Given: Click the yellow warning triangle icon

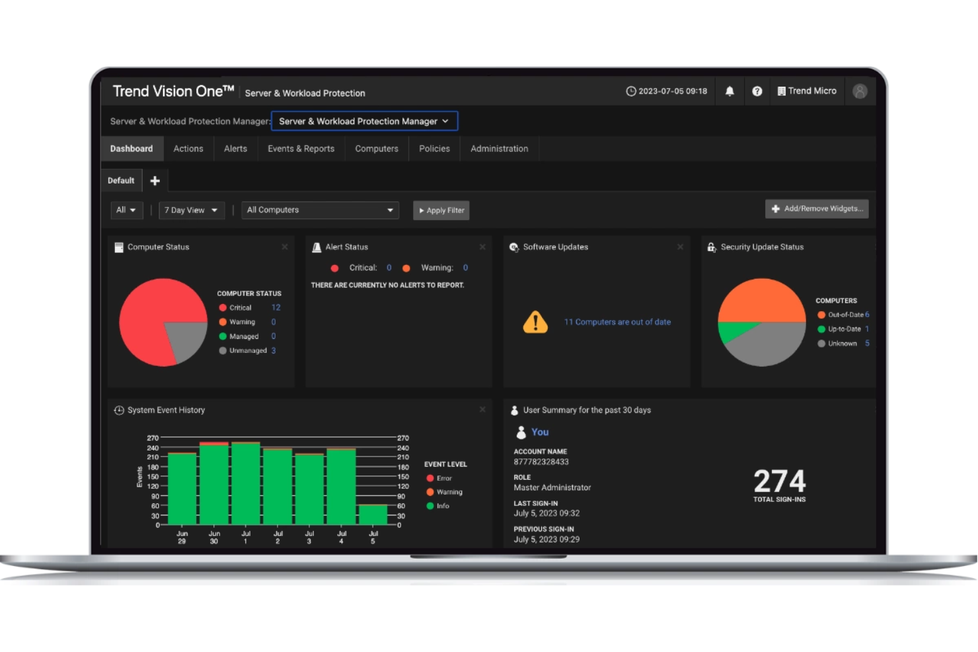Looking at the screenshot, I should pos(535,322).
